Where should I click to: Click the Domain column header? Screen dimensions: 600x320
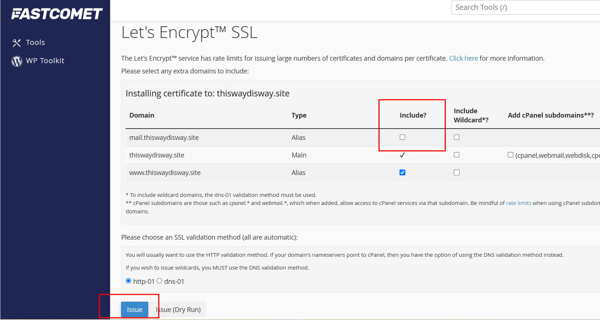point(142,115)
